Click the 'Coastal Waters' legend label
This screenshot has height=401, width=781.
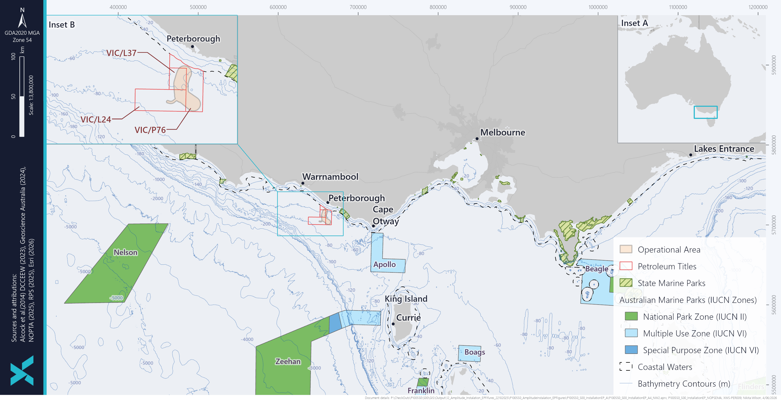pos(665,367)
